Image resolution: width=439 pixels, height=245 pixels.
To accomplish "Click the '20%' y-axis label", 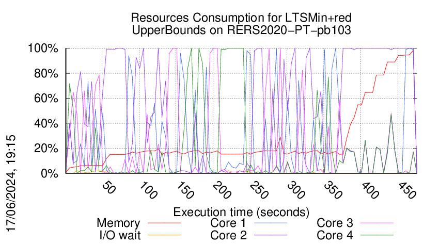I will point(46,149).
